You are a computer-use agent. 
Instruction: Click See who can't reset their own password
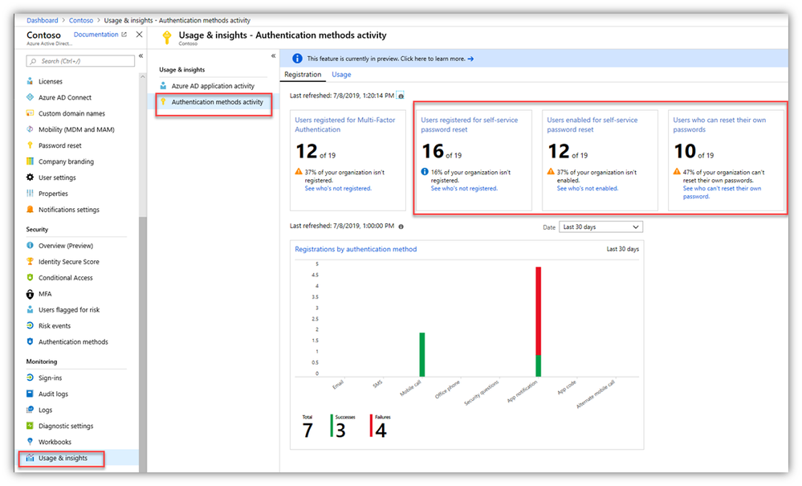tap(722, 192)
